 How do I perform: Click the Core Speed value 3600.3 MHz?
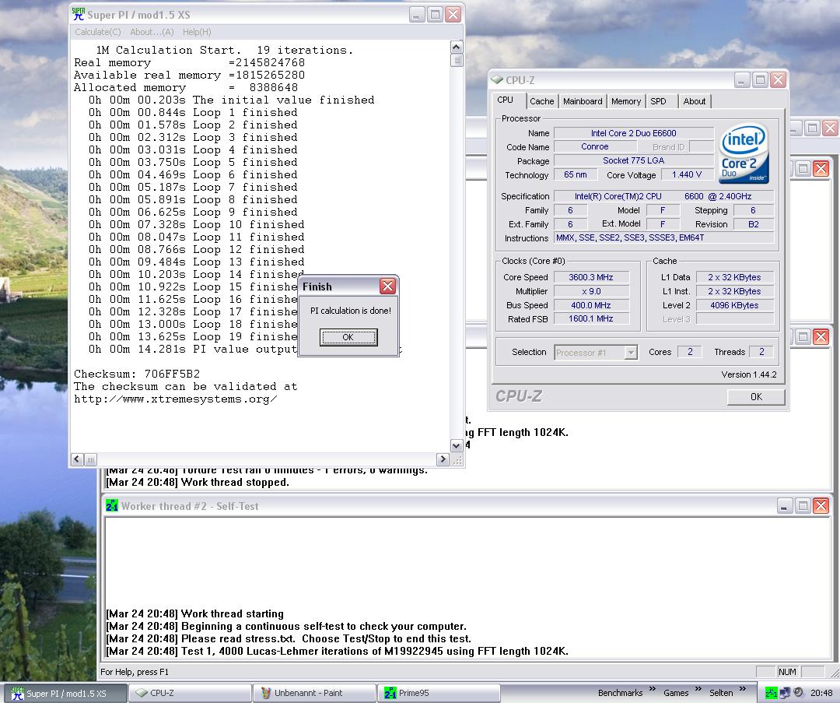[591, 277]
